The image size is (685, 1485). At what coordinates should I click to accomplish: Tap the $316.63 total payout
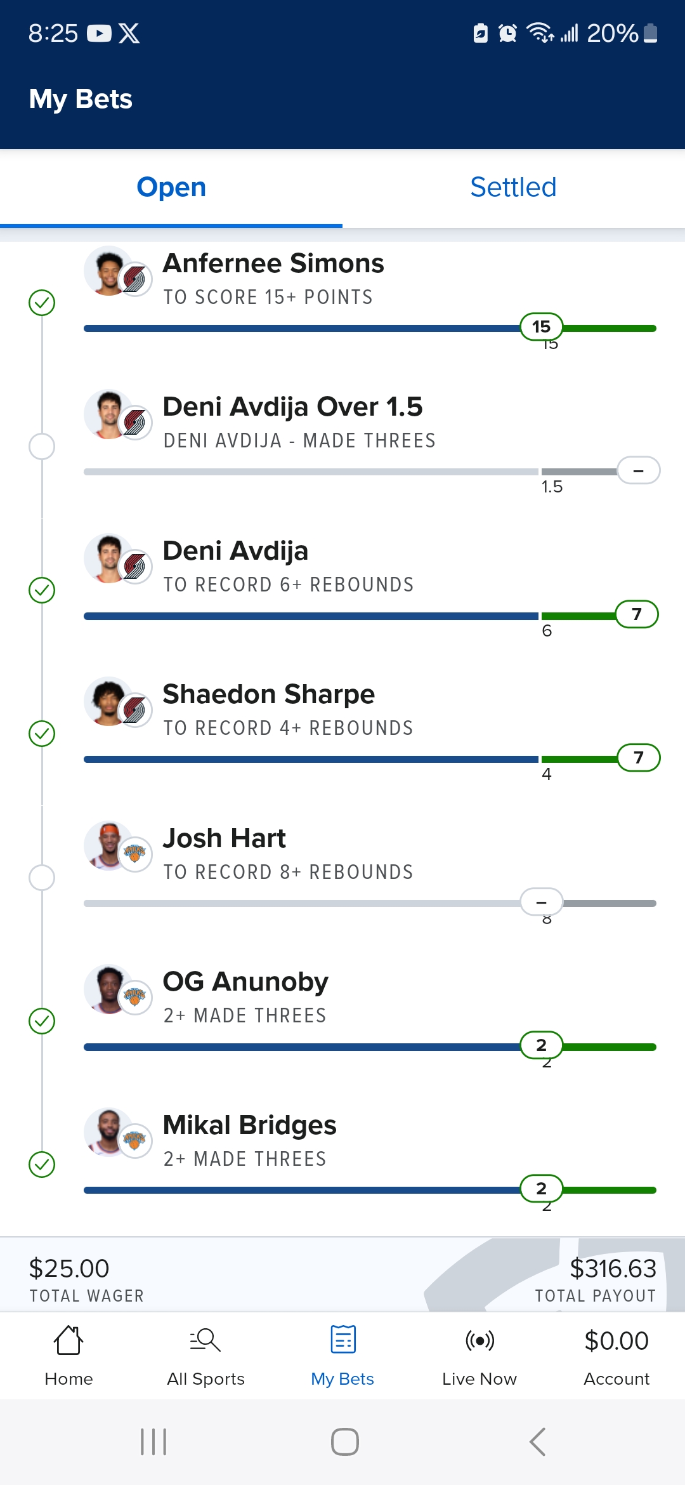click(x=613, y=1269)
